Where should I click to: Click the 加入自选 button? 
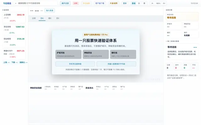pos(50,10)
